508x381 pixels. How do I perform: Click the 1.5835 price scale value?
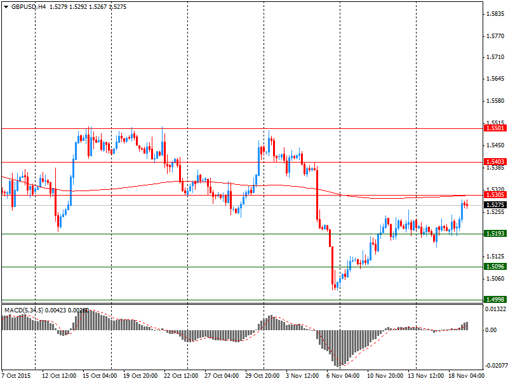coord(495,14)
